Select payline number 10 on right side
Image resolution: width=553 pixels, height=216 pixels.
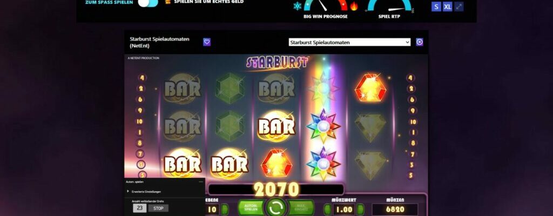pos(413,122)
